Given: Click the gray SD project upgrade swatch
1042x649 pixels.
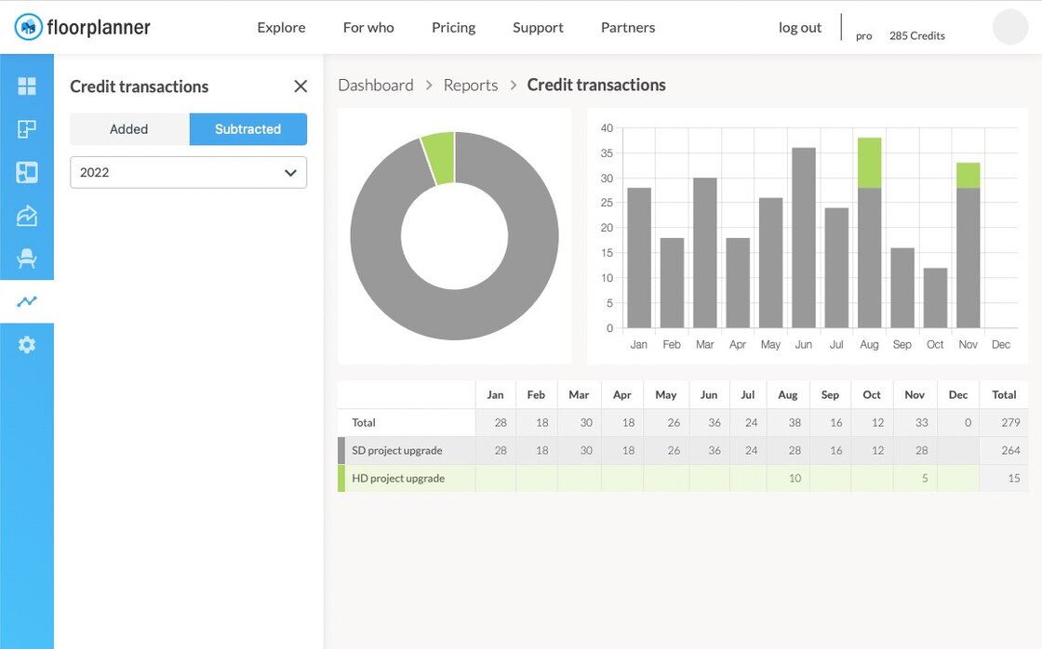Looking at the screenshot, I should 341,450.
